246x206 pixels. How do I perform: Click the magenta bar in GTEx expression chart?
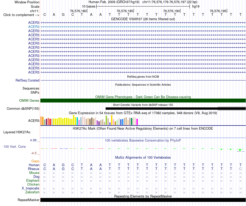137,122
